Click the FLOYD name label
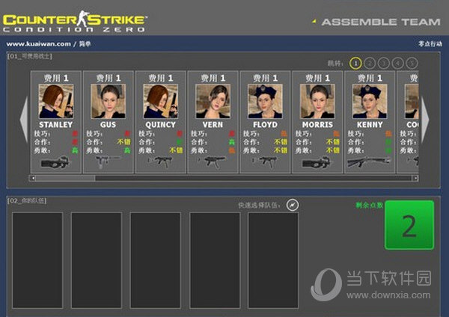The width and height of the screenshot is (449, 317). pos(265,125)
